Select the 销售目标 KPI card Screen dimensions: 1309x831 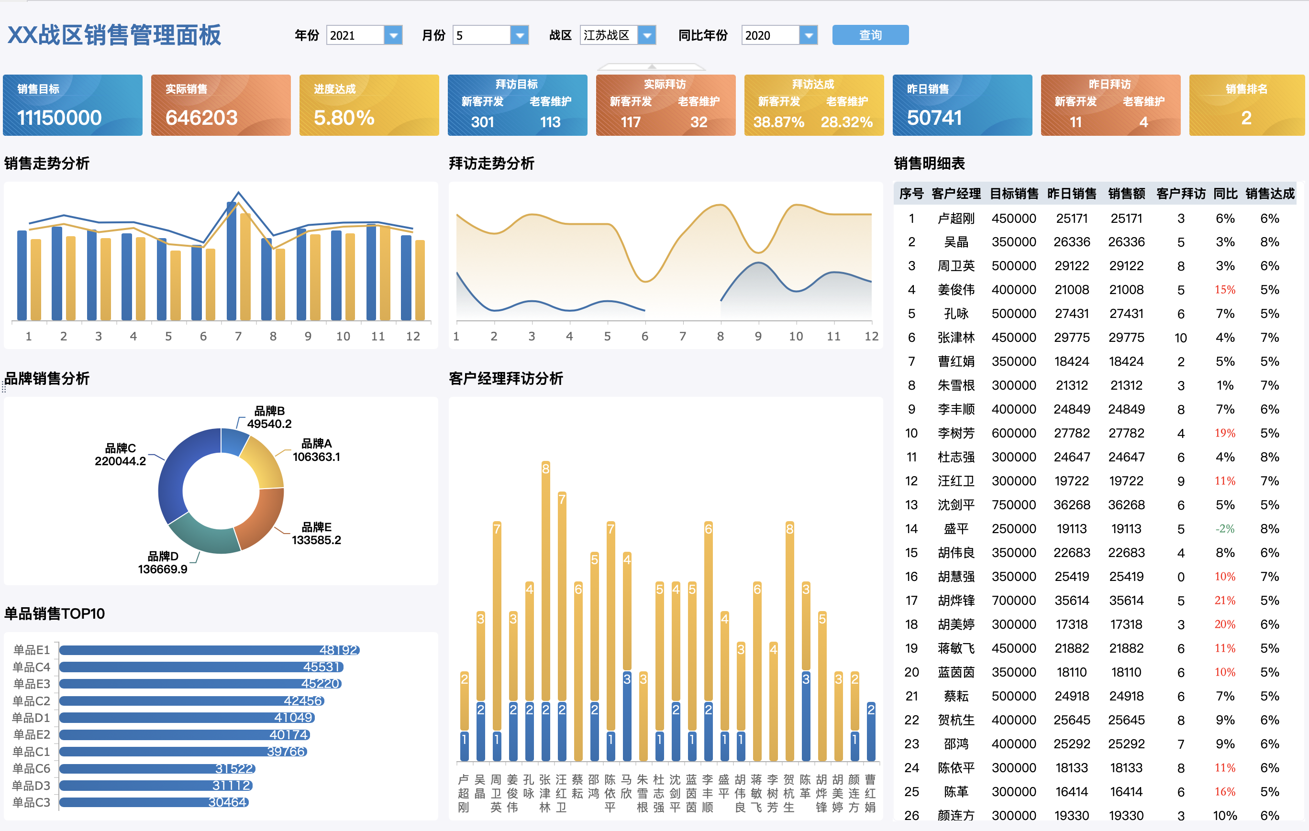click(x=72, y=105)
